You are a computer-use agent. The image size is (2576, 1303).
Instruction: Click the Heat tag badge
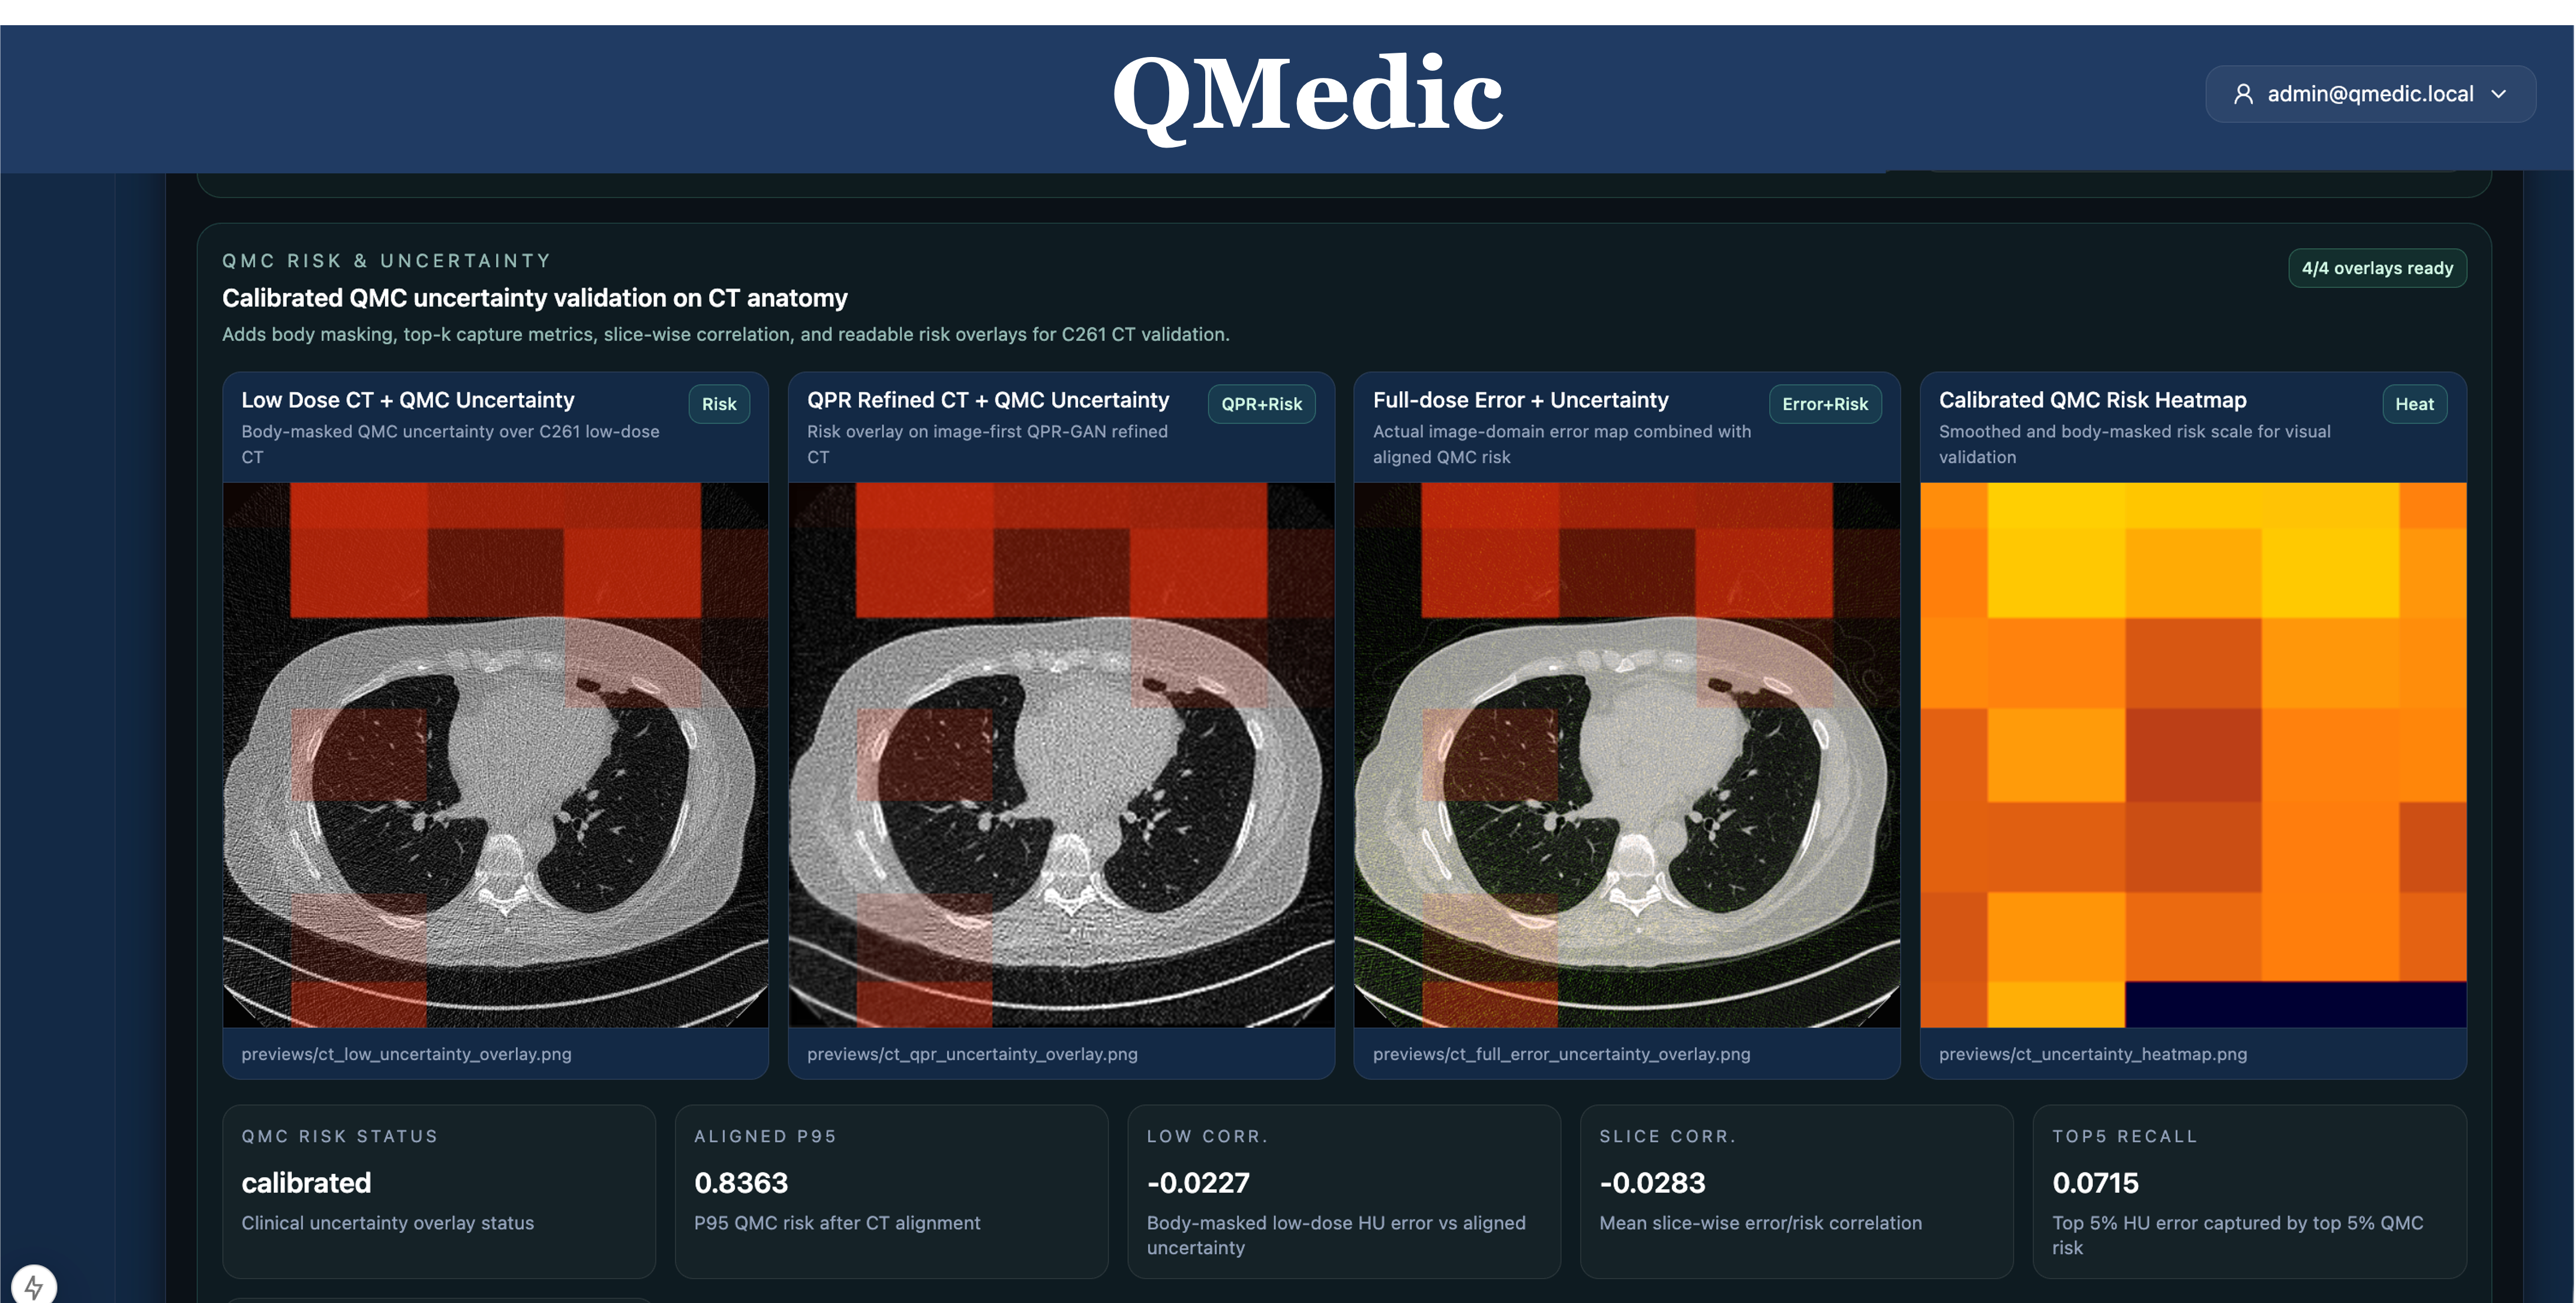(2414, 404)
